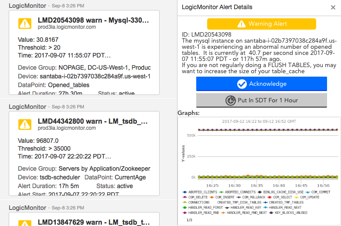Screen dimensions: 341x226
Task: Close the LogicMonitor Alert Details panel
Action: click(333, 7)
